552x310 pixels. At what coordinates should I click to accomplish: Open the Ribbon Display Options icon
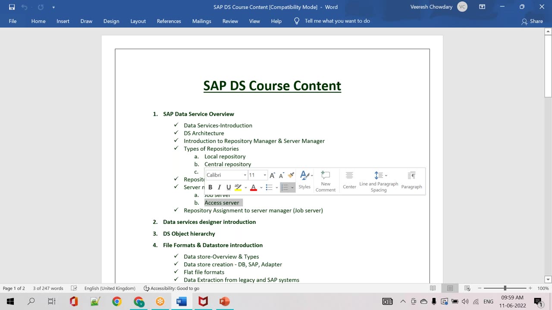(482, 7)
